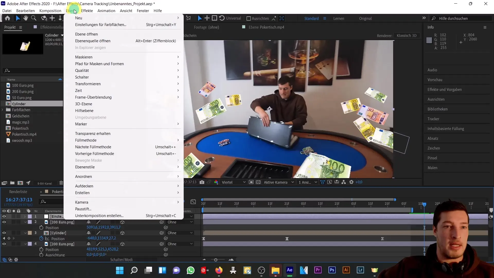Expand the Transformieren submenu
The width and height of the screenshot is (494, 278).
[87, 84]
